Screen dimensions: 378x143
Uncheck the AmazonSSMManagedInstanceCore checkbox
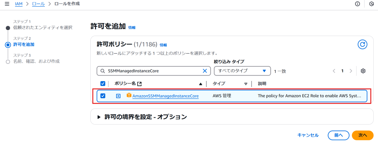pos(103,96)
